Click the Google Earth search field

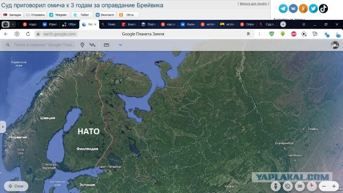(40, 45)
